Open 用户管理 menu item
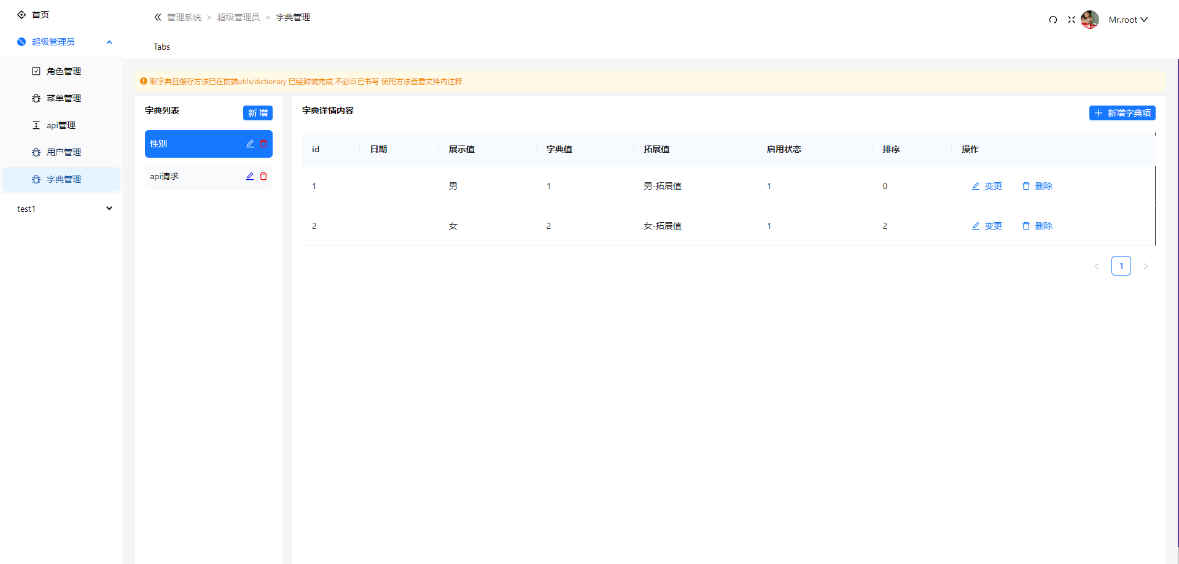 pos(61,152)
